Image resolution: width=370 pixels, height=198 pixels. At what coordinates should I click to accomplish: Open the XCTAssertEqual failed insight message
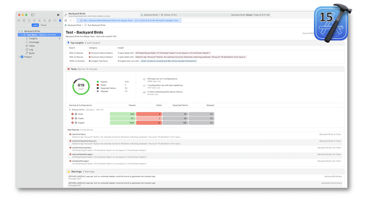coord(173,53)
